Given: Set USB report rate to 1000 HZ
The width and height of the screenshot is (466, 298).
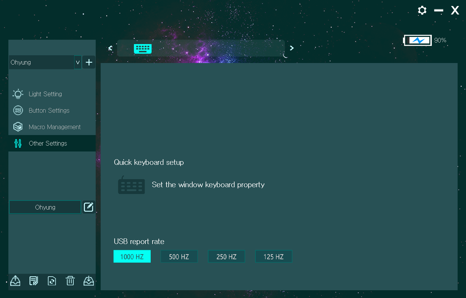Looking at the screenshot, I should coord(132,256).
